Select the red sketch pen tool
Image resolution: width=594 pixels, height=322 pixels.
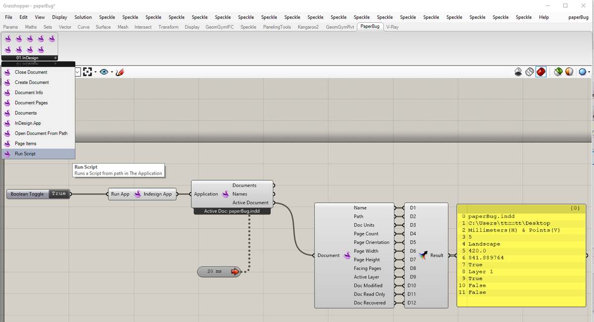[x=119, y=72]
